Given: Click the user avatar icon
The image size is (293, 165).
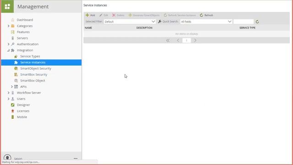Looking at the screenshot, I should pyautogui.click(x=7, y=158).
